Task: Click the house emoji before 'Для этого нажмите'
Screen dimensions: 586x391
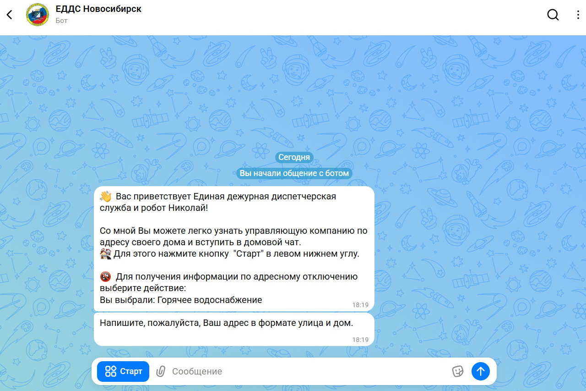Action: coord(105,253)
